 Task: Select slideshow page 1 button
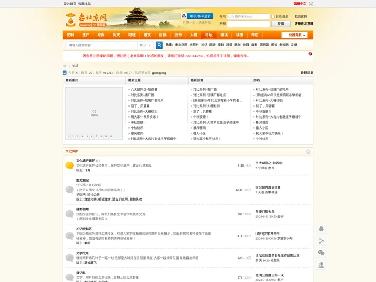(68, 136)
